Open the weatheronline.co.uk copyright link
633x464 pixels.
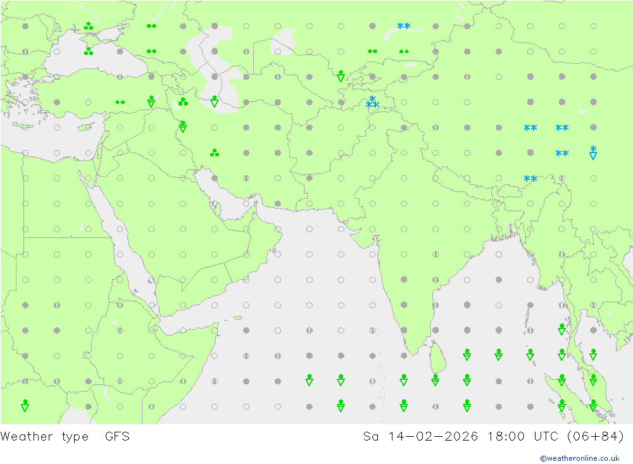tap(580, 458)
